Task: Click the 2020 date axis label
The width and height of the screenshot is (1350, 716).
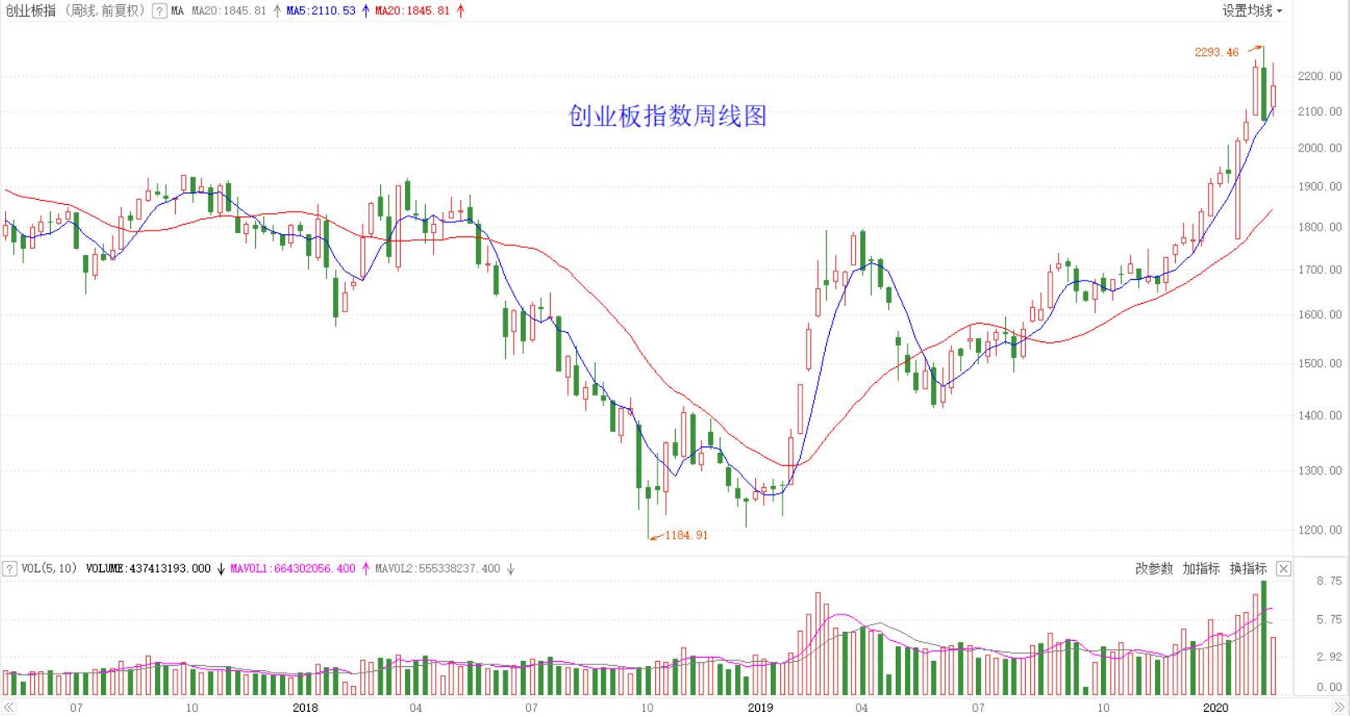Action: point(1216,708)
